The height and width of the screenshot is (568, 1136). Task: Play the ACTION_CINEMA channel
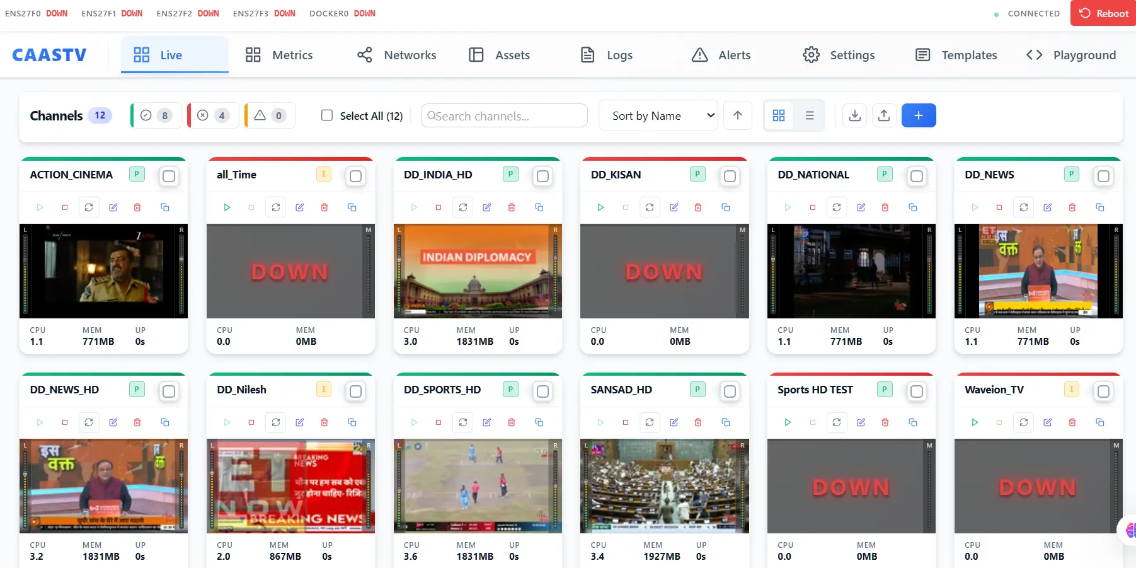(x=40, y=207)
